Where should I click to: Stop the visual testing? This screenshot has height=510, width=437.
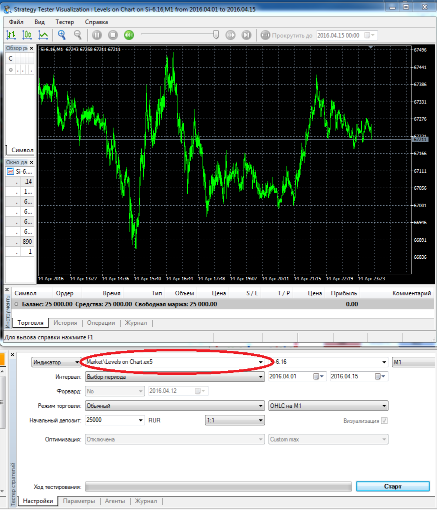point(112,35)
